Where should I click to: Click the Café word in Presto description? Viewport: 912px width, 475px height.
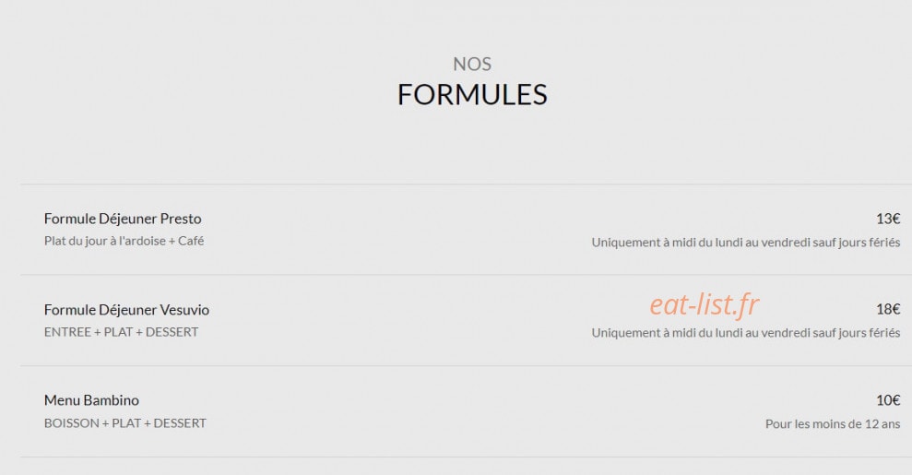(191, 241)
